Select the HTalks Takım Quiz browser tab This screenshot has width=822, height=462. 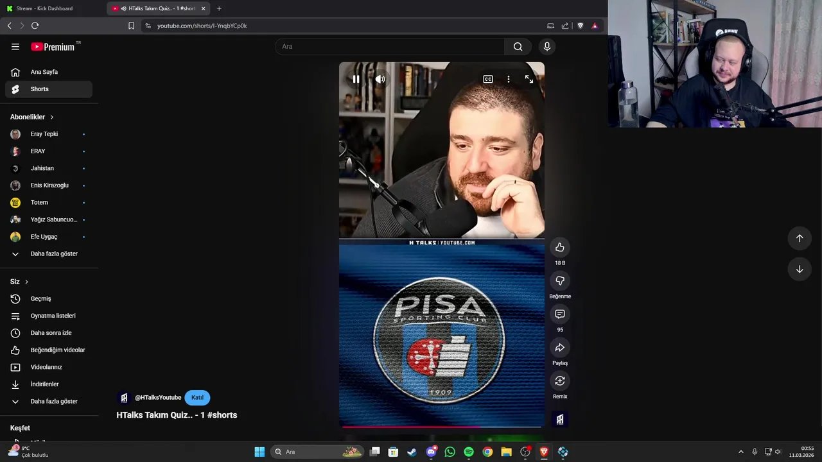[x=157, y=8]
